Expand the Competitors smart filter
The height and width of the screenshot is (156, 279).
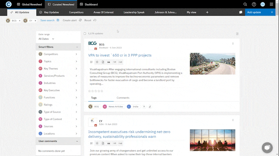point(76,54)
